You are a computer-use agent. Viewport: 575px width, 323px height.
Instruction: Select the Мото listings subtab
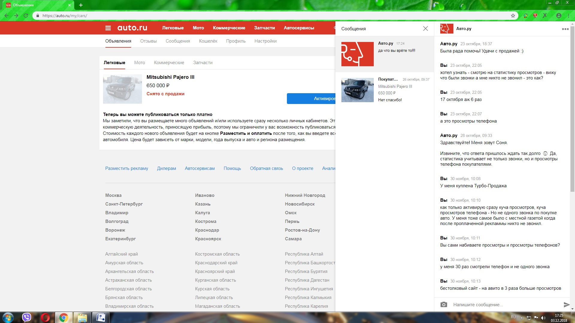140,63
